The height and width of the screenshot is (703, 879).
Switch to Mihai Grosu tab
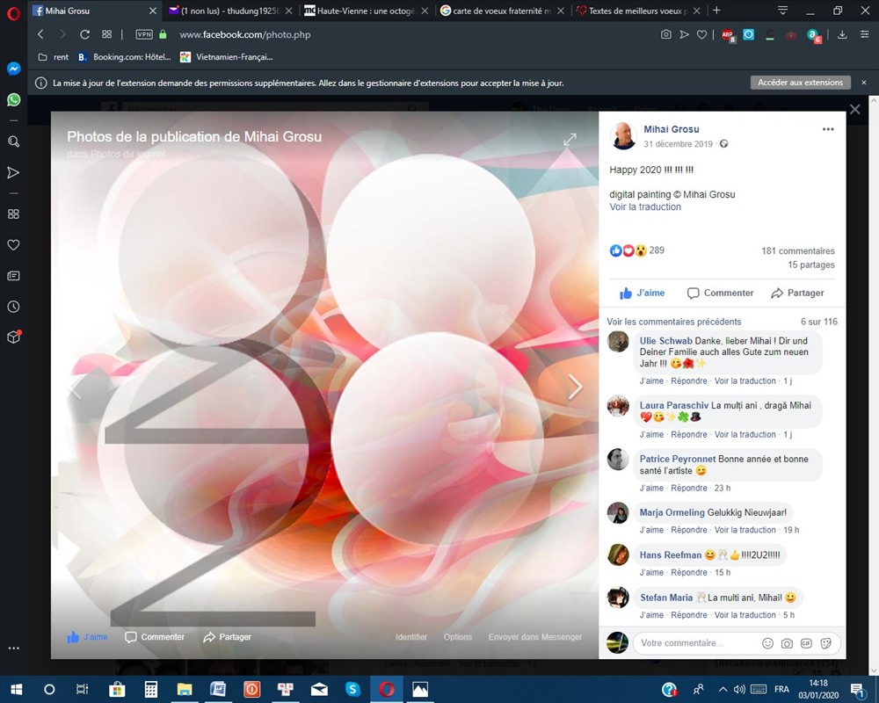(x=94, y=11)
